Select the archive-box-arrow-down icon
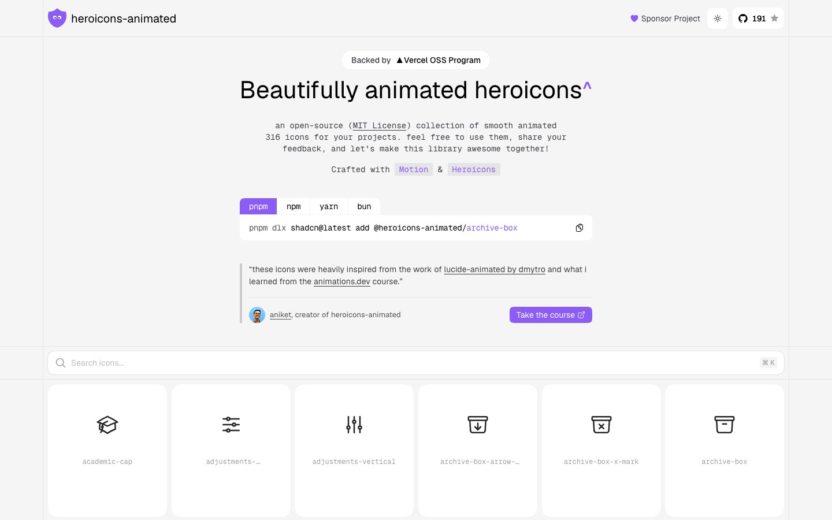 coord(478,425)
